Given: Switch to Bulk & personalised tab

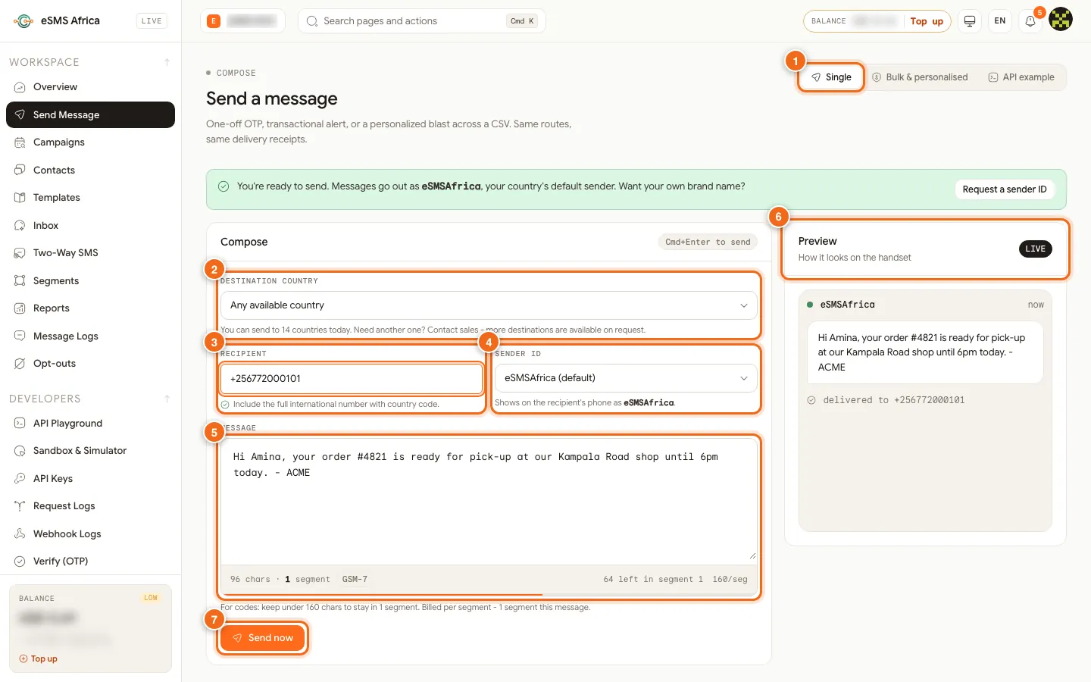Looking at the screenshot, I should tap(920, 77).
